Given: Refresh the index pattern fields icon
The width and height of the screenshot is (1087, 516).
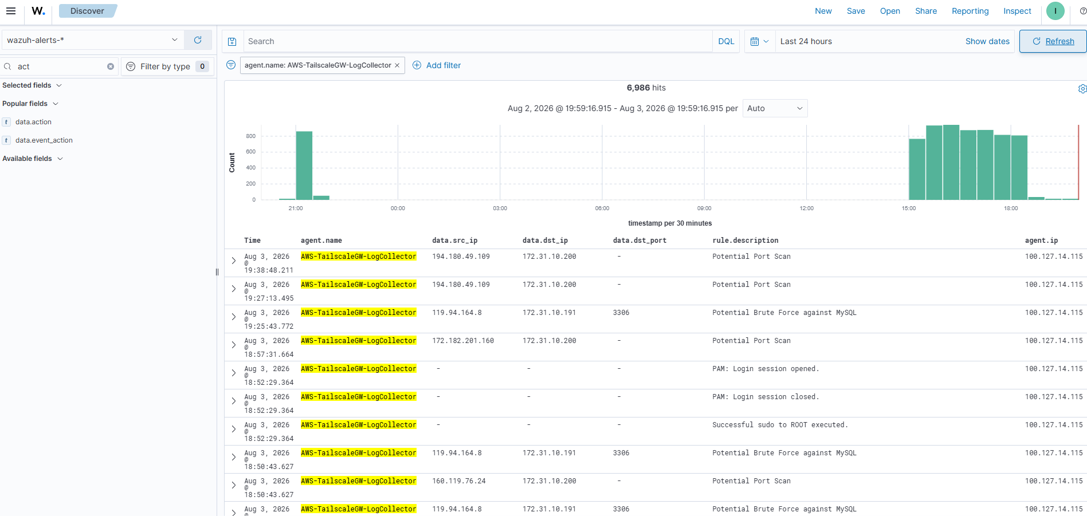Looking at the screenshot, I should [x=198, y=40].
